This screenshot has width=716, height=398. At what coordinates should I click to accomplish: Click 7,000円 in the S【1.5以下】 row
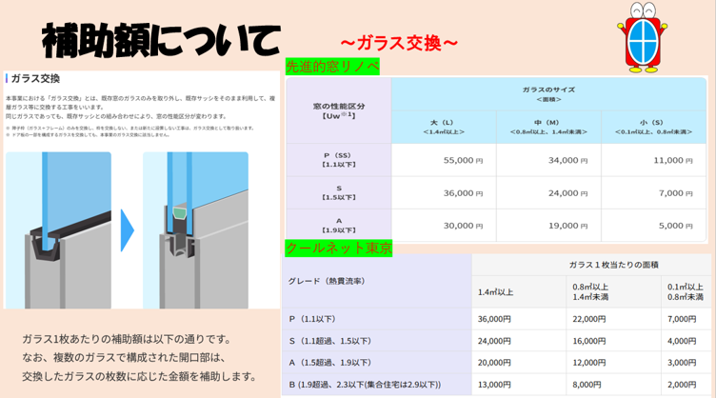click(654, 193)
